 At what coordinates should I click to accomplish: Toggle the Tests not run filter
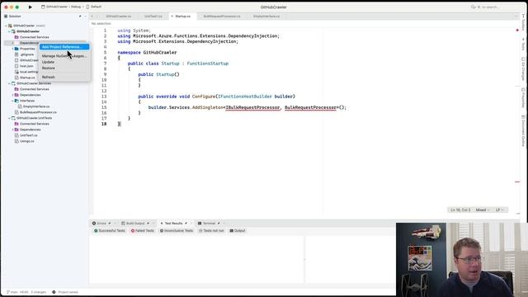211,231
